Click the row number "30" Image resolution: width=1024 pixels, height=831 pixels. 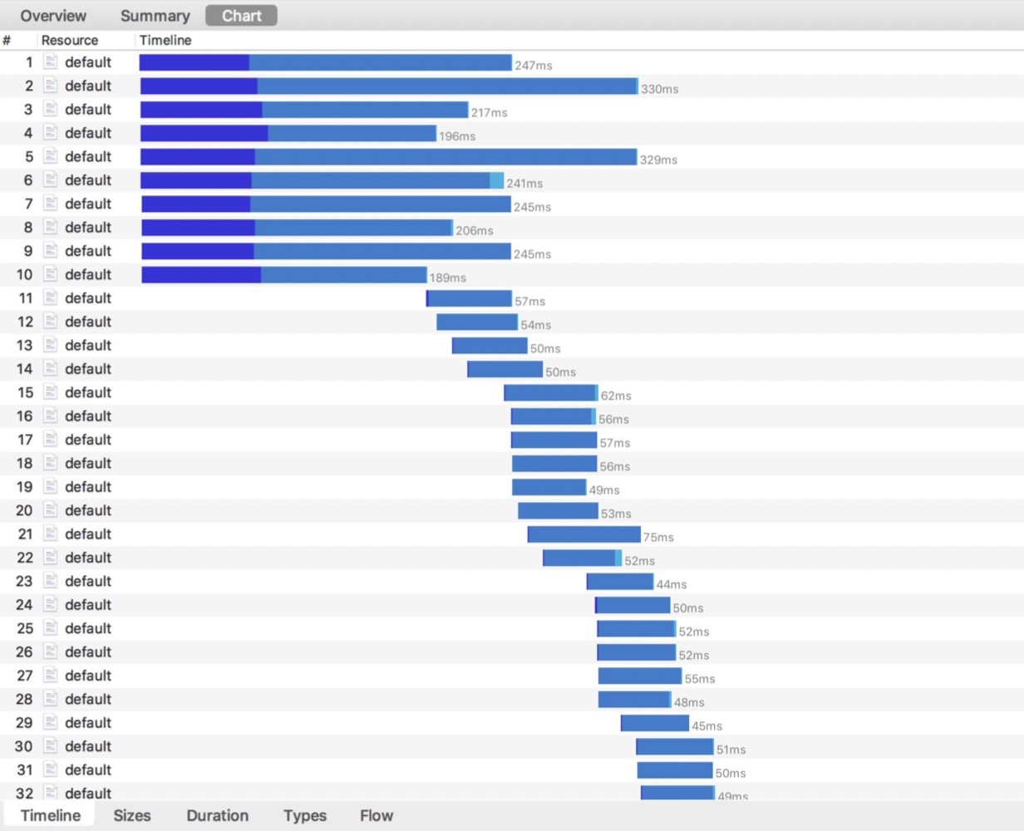click(24, 746)
